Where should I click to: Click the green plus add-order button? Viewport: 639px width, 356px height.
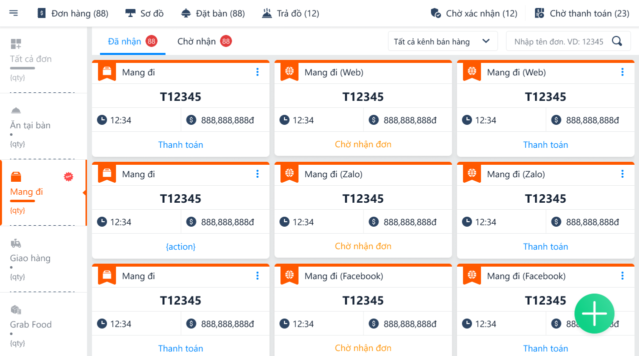[594, 313]
